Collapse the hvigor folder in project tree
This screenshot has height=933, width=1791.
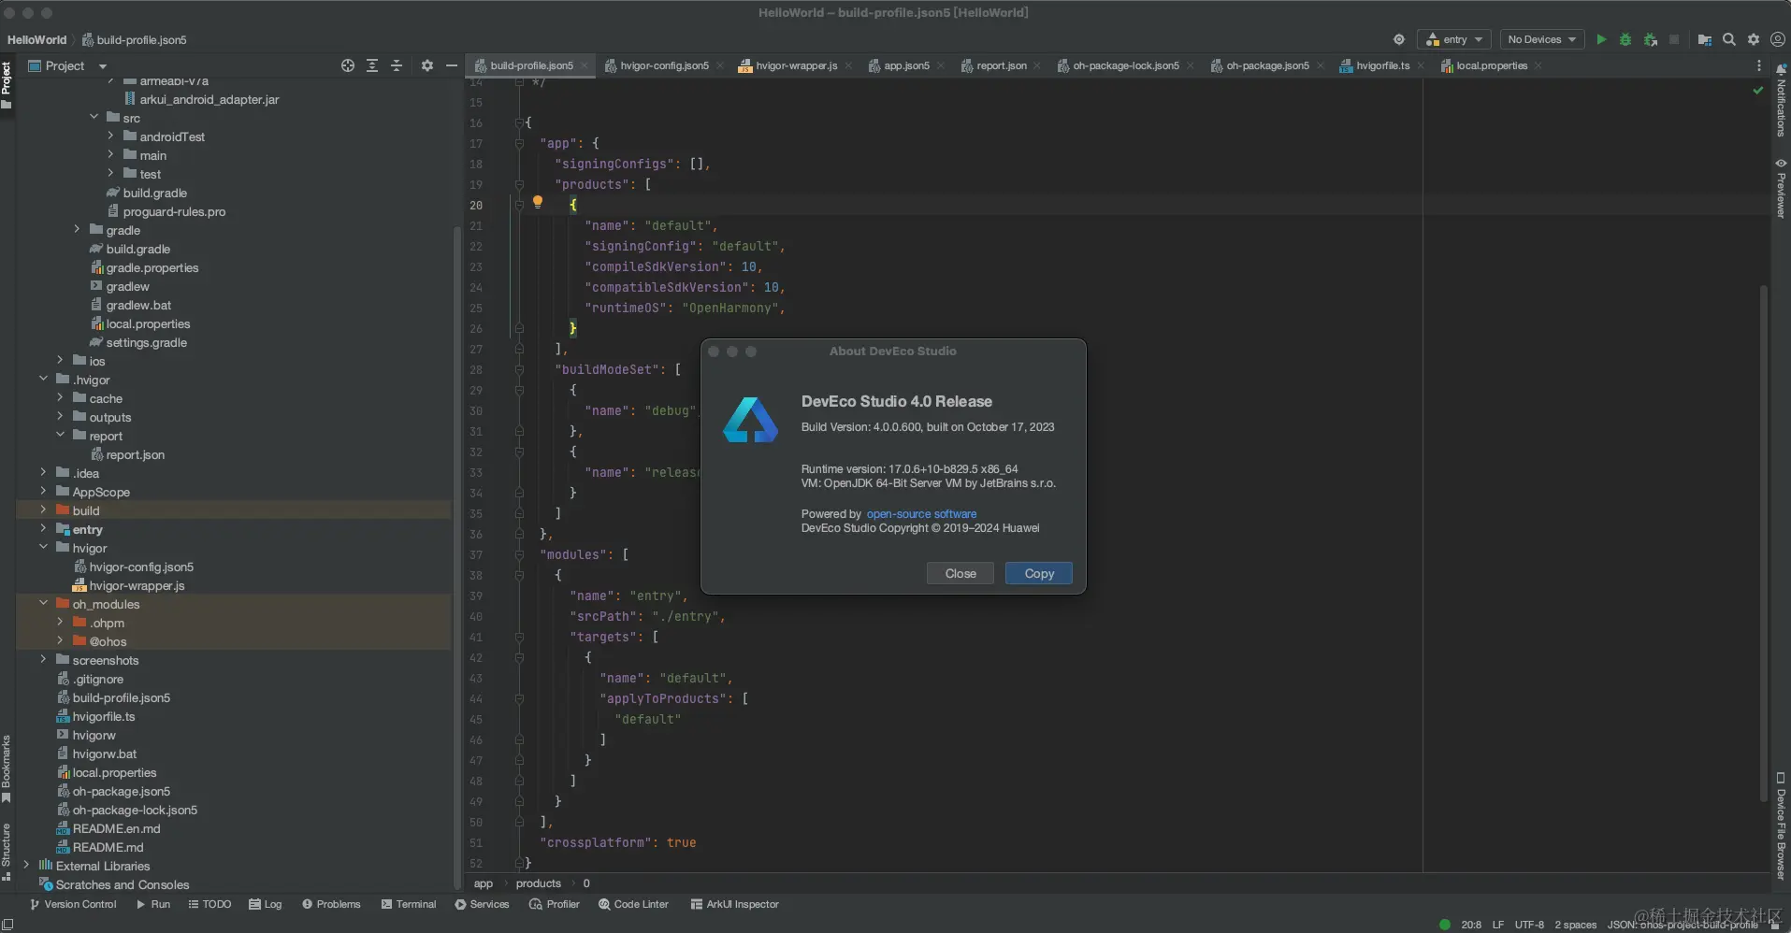coord(43,547)
